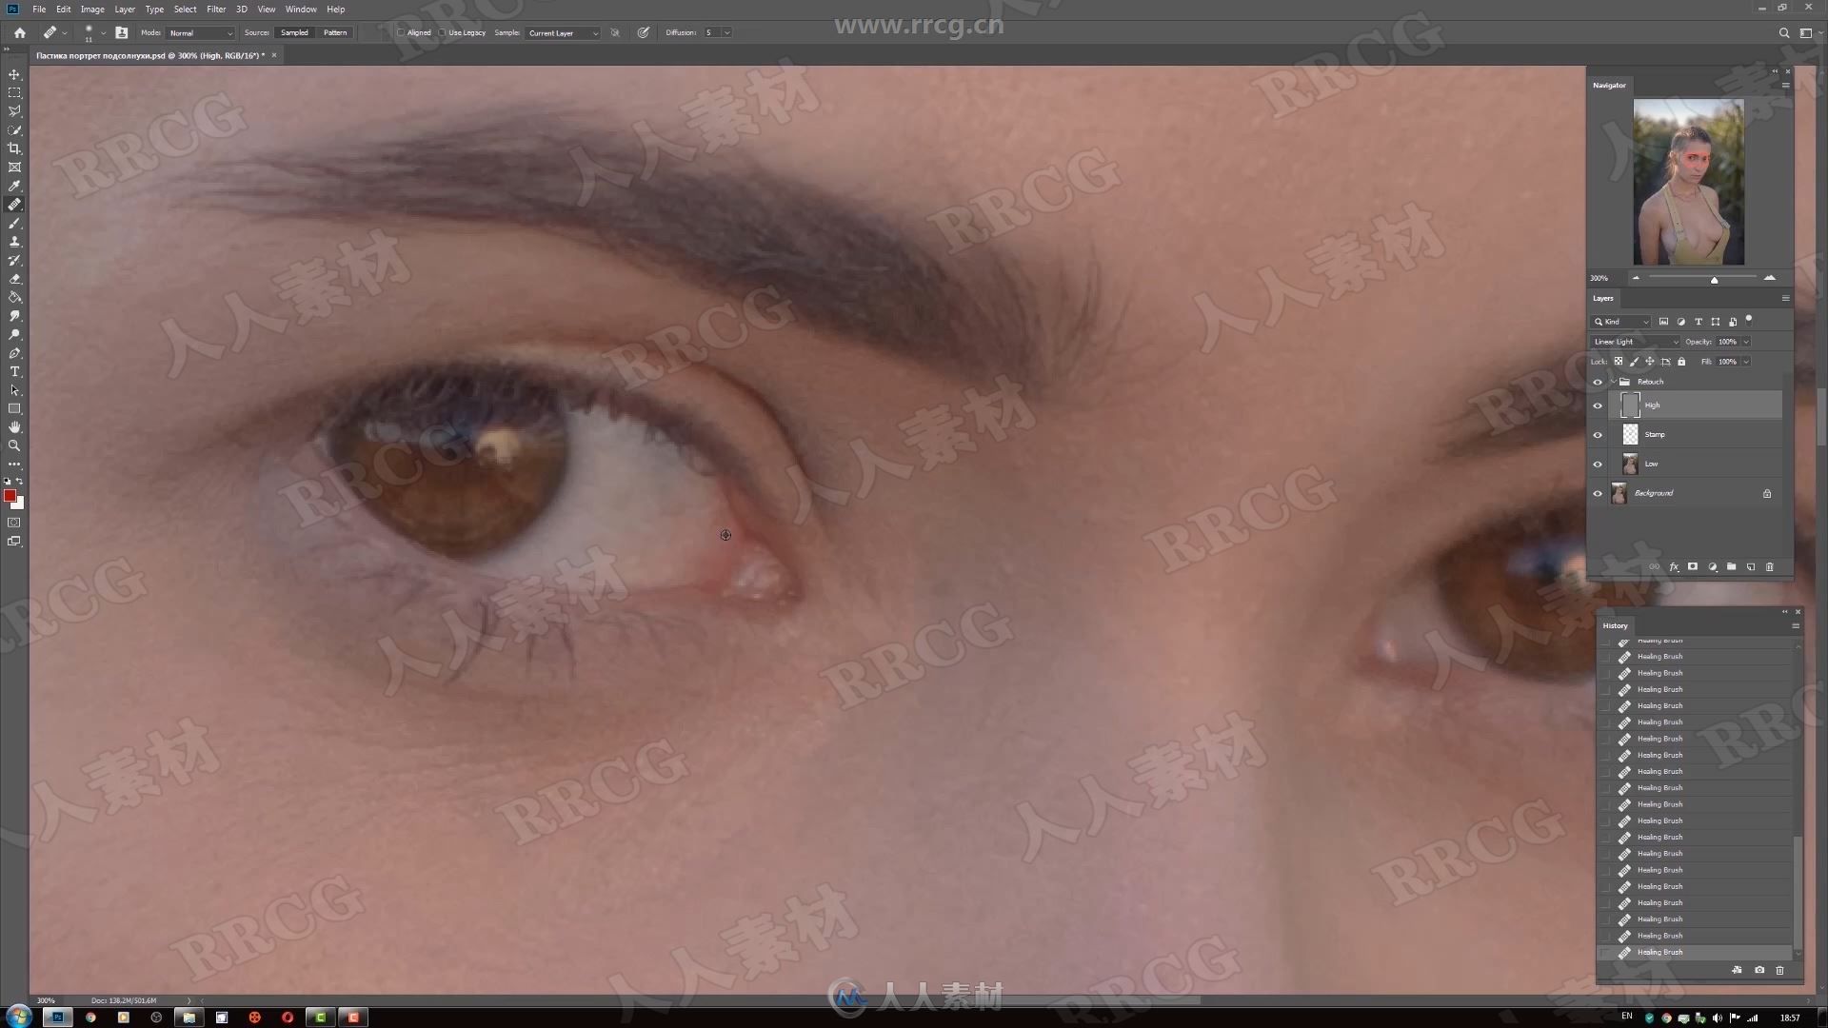Screen dimensions: 1828x1028
Task: Click the Home icon in options bar
Action: (x=19, y=32)
